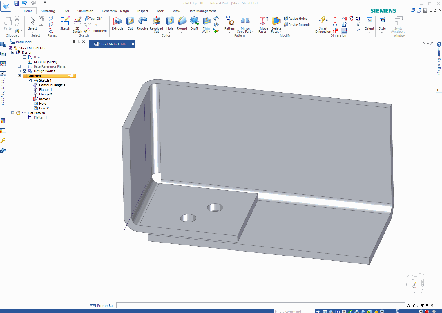
Task: Click the Undo icon
Action: point(24,3)
